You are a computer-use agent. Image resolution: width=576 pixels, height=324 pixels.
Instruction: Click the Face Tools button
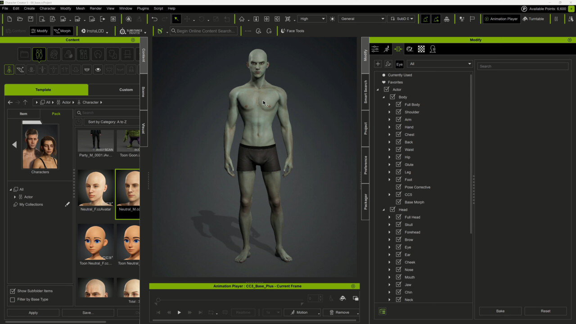[292, 31]
